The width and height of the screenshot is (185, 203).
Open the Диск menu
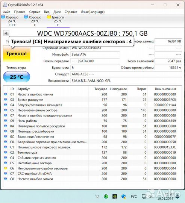[x=57, y=12]
